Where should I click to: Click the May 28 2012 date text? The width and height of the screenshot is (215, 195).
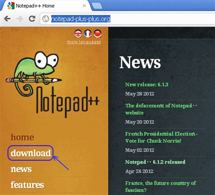pos(140,94)
